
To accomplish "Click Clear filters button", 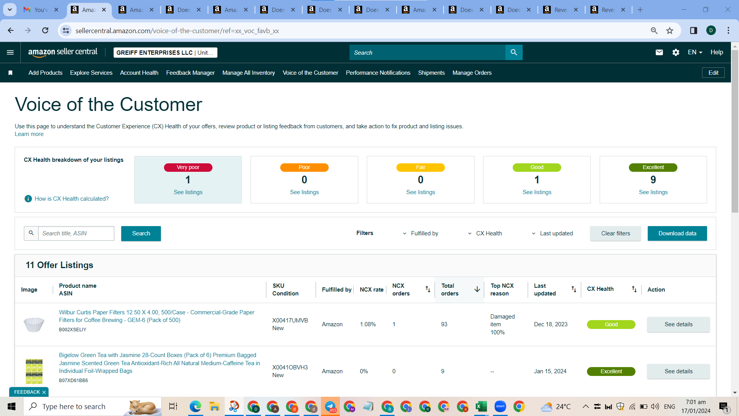I will [x=615, y=233].
